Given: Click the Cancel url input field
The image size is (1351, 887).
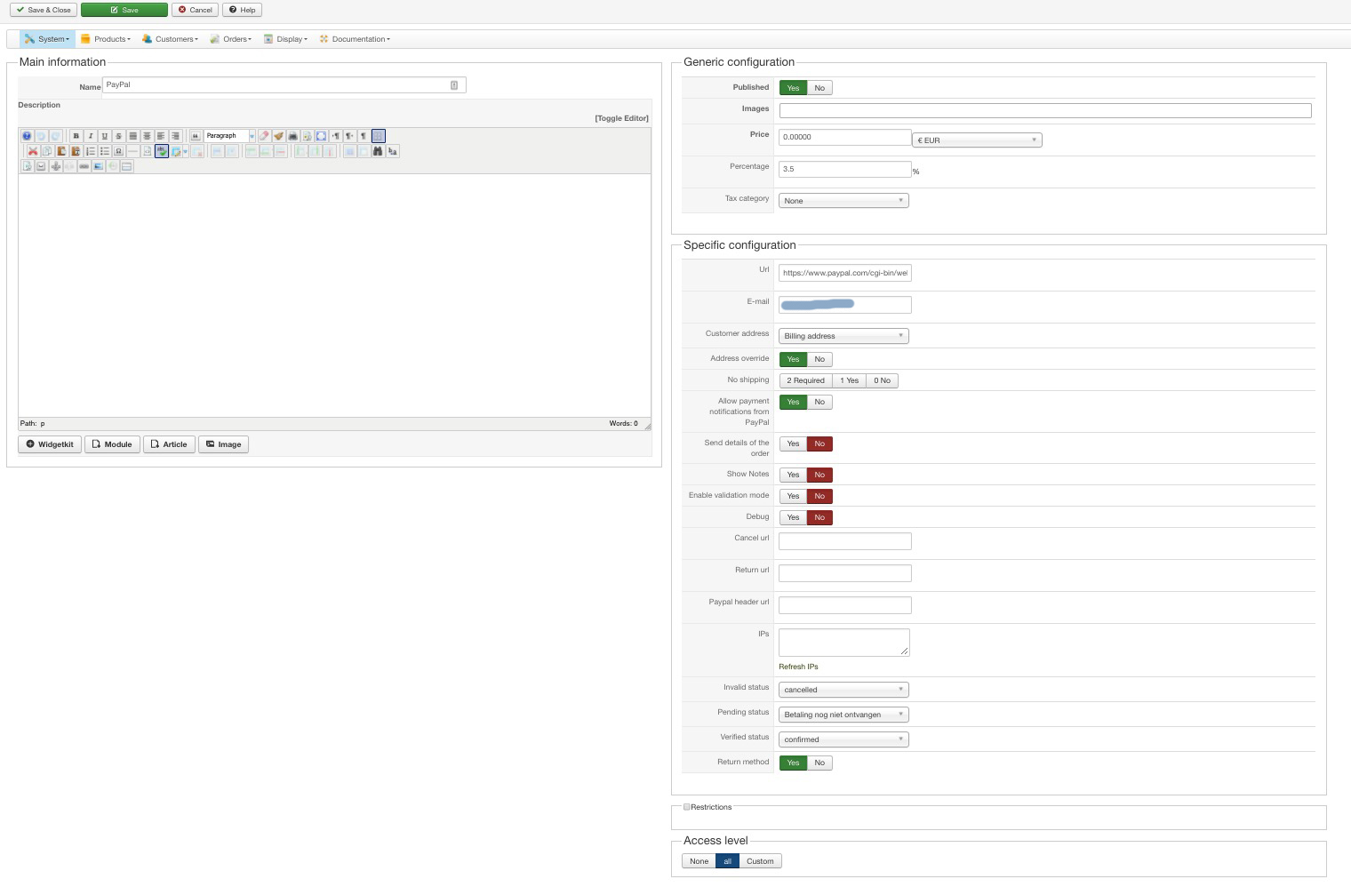Looking at the screenshot, I should click(844, 541).
